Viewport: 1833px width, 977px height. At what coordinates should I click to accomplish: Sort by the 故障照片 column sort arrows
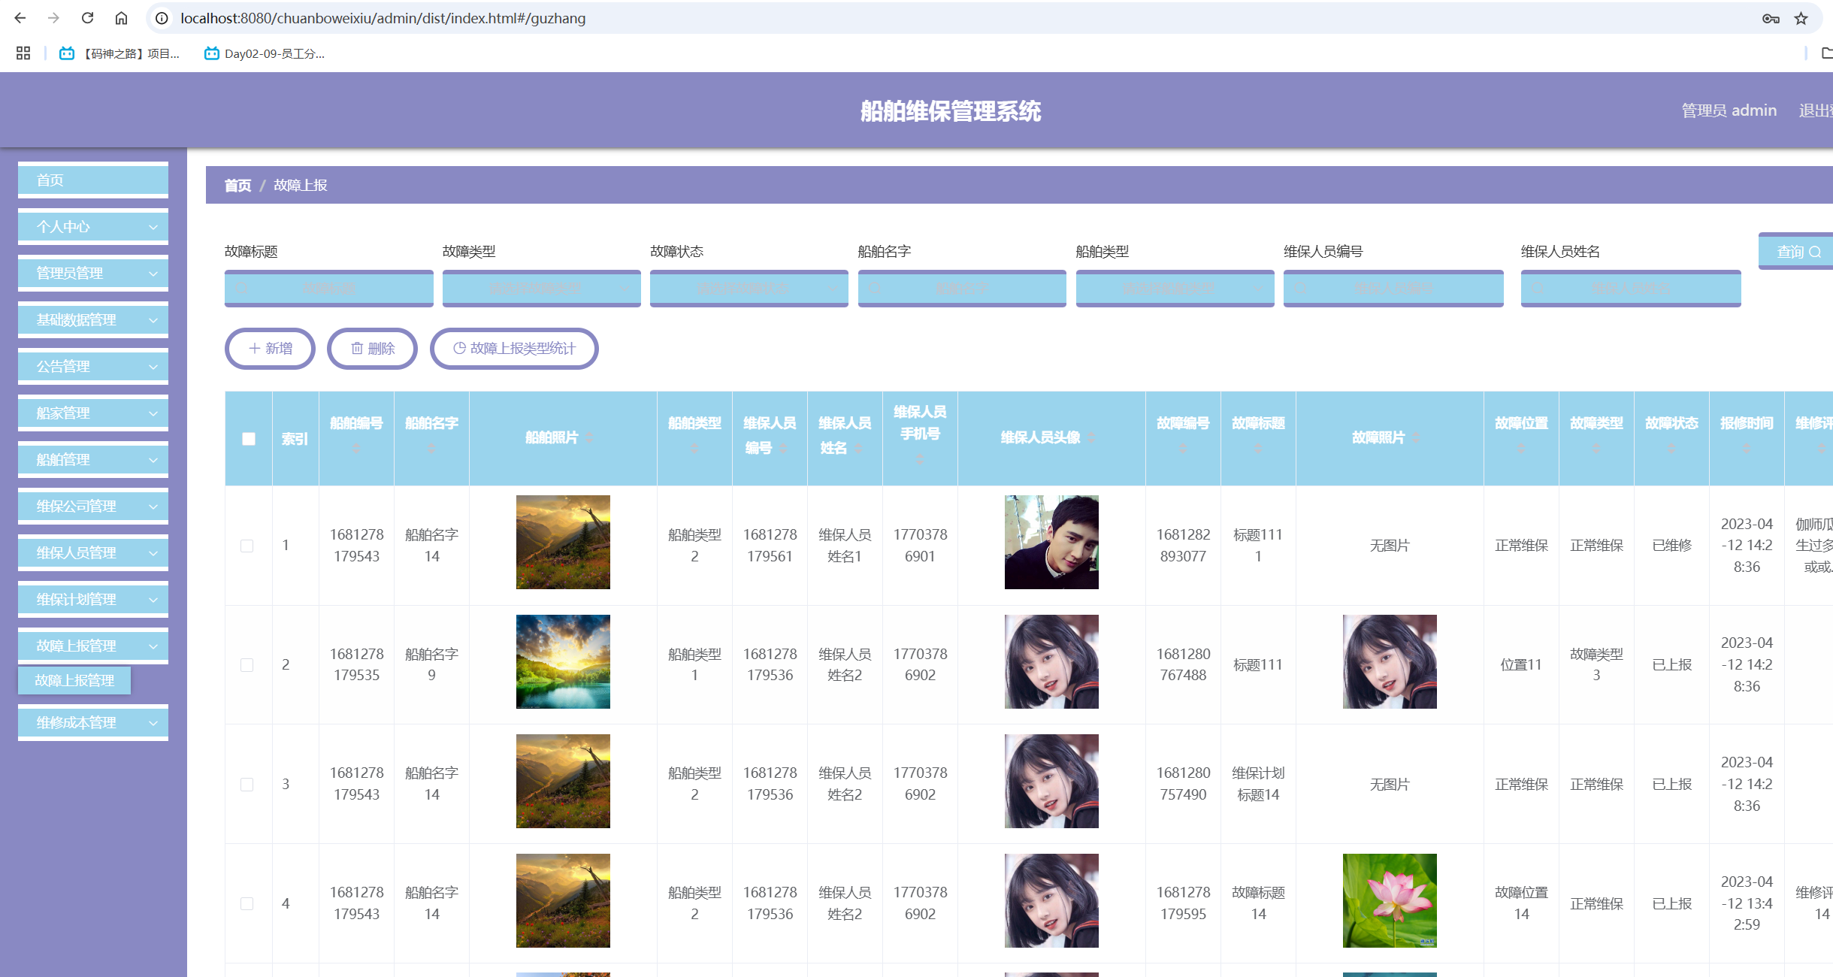tap(1416, 437)
